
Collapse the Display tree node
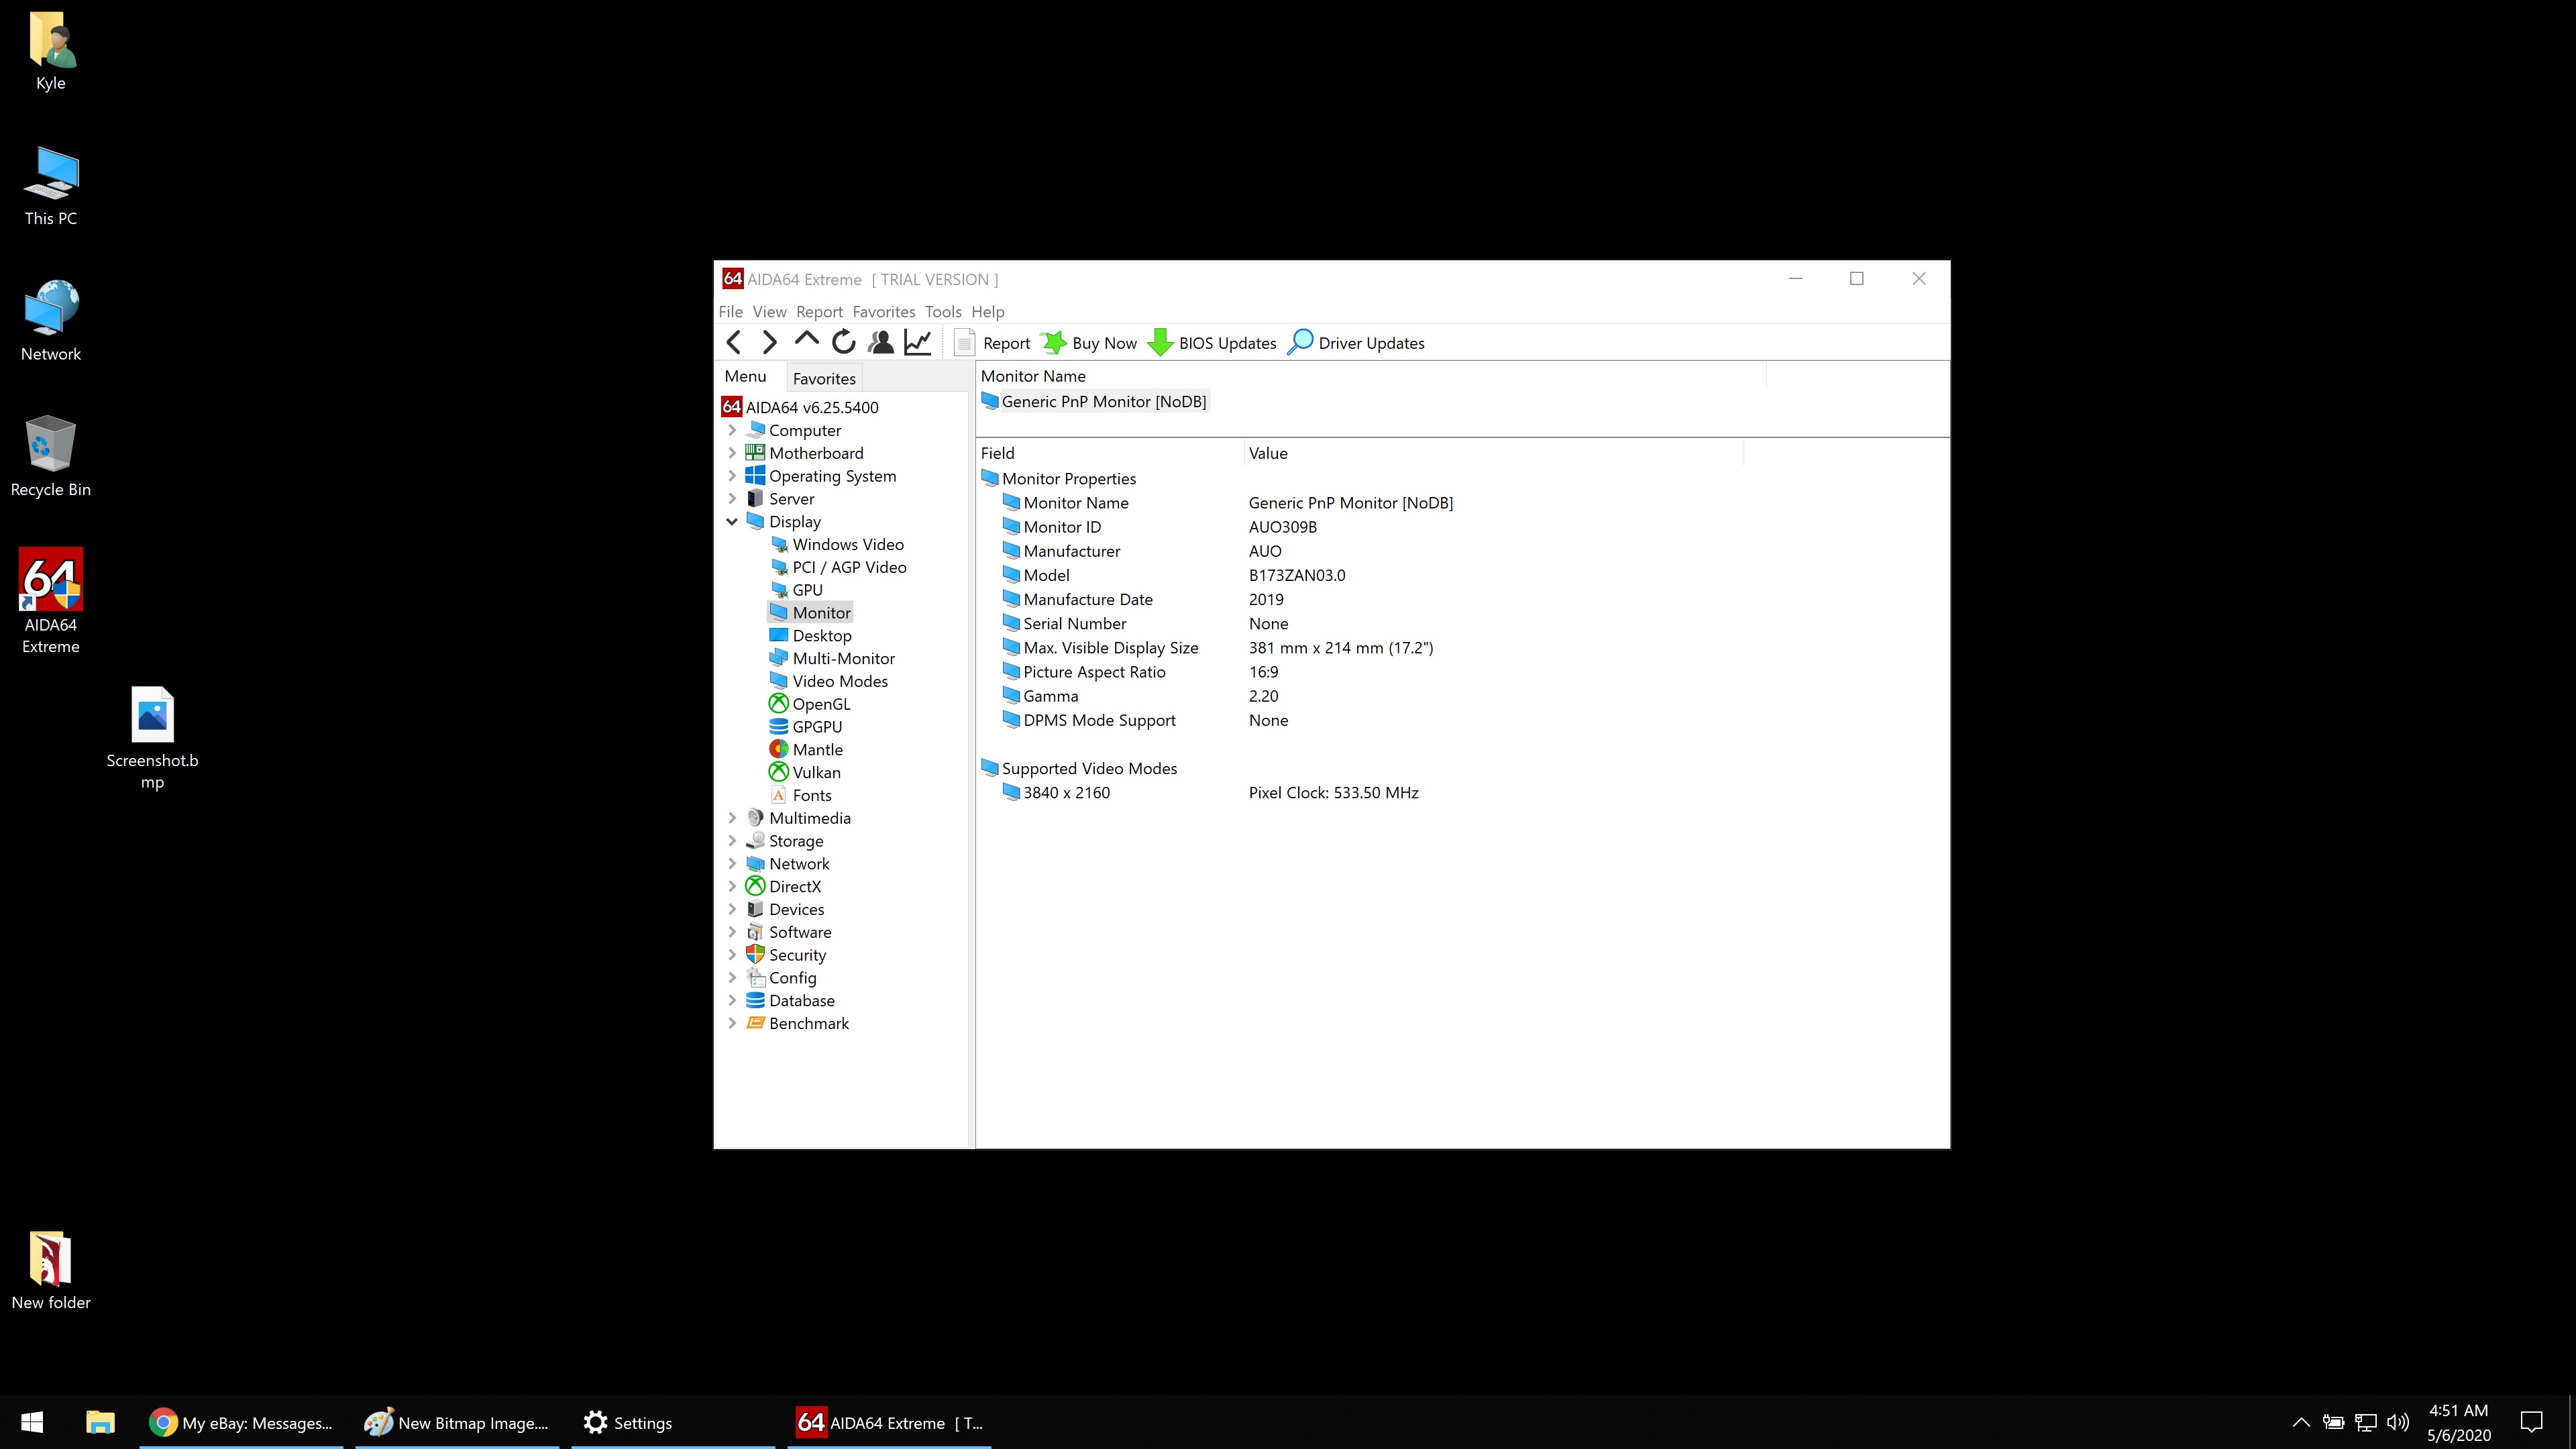coord(732,522)
